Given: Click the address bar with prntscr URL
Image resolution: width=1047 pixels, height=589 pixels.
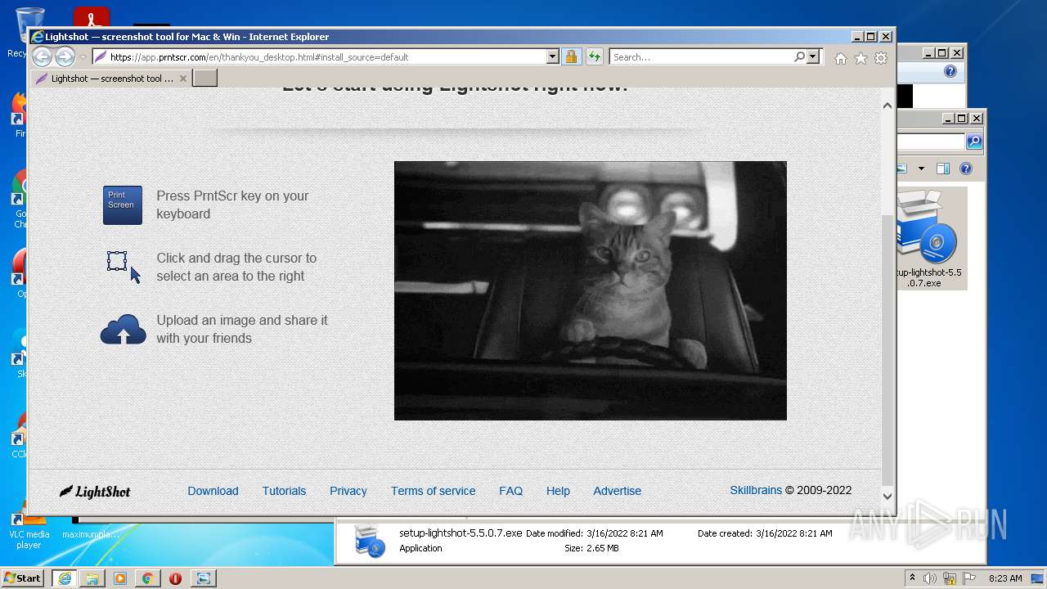Looking at the screenshot, I should coord(319,57).
